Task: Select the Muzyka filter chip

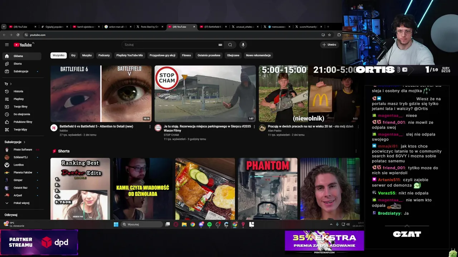Action: [x=87, y=55]
